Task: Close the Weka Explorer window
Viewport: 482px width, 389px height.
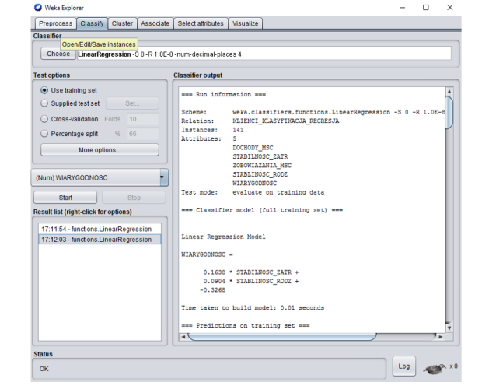Action: pyautogui.click(x=449, y=7)
